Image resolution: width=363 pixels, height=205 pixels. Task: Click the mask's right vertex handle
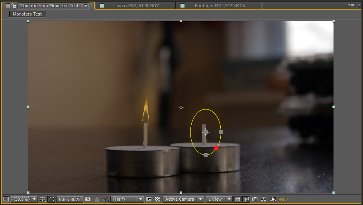coord(221,132)
